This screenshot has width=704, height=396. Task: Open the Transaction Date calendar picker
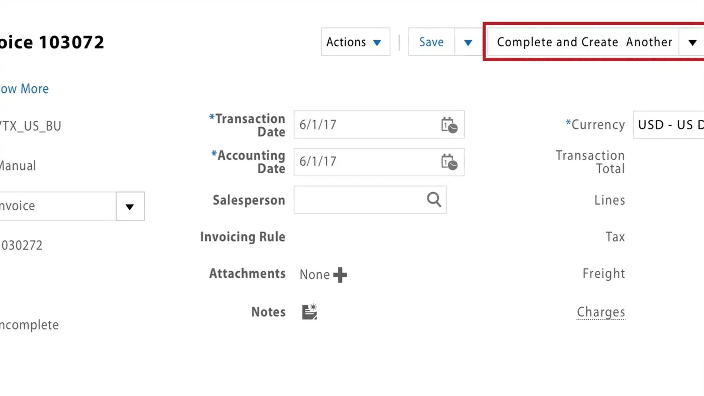point(449,125)
